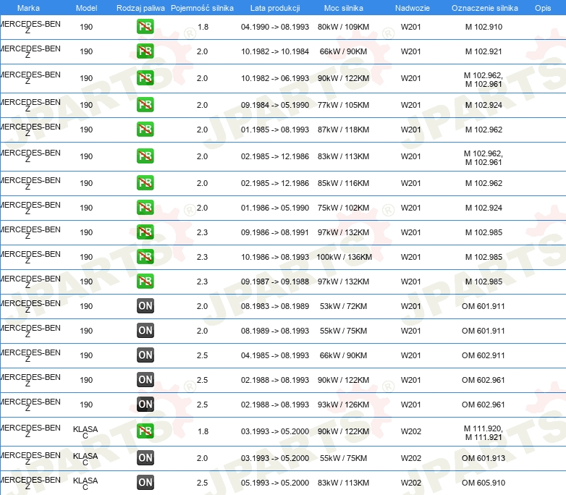Select engine code OM 601.913

pyautogui.click(x=483, y=458)
